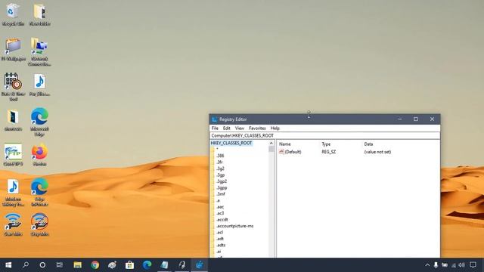This screenshot has width=484, height=272.
Task: Click the '(value not set)' data cell
Action: (x=377, y=152)
